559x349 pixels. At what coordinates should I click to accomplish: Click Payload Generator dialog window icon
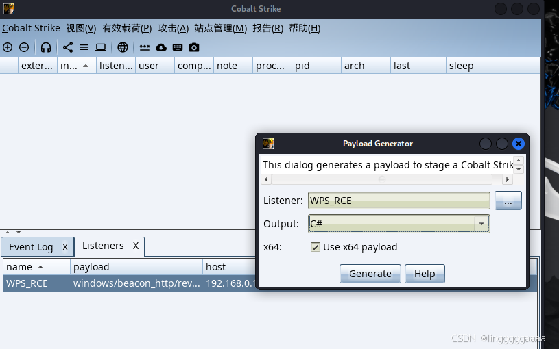(268, 144)
